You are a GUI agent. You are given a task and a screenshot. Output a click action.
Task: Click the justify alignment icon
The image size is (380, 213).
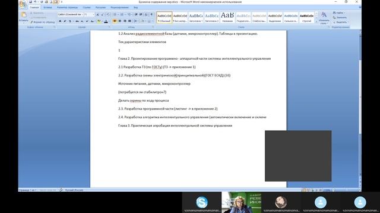(x=129, y=21)
